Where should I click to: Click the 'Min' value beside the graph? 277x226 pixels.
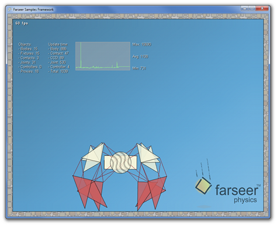(x=139, y=68)
